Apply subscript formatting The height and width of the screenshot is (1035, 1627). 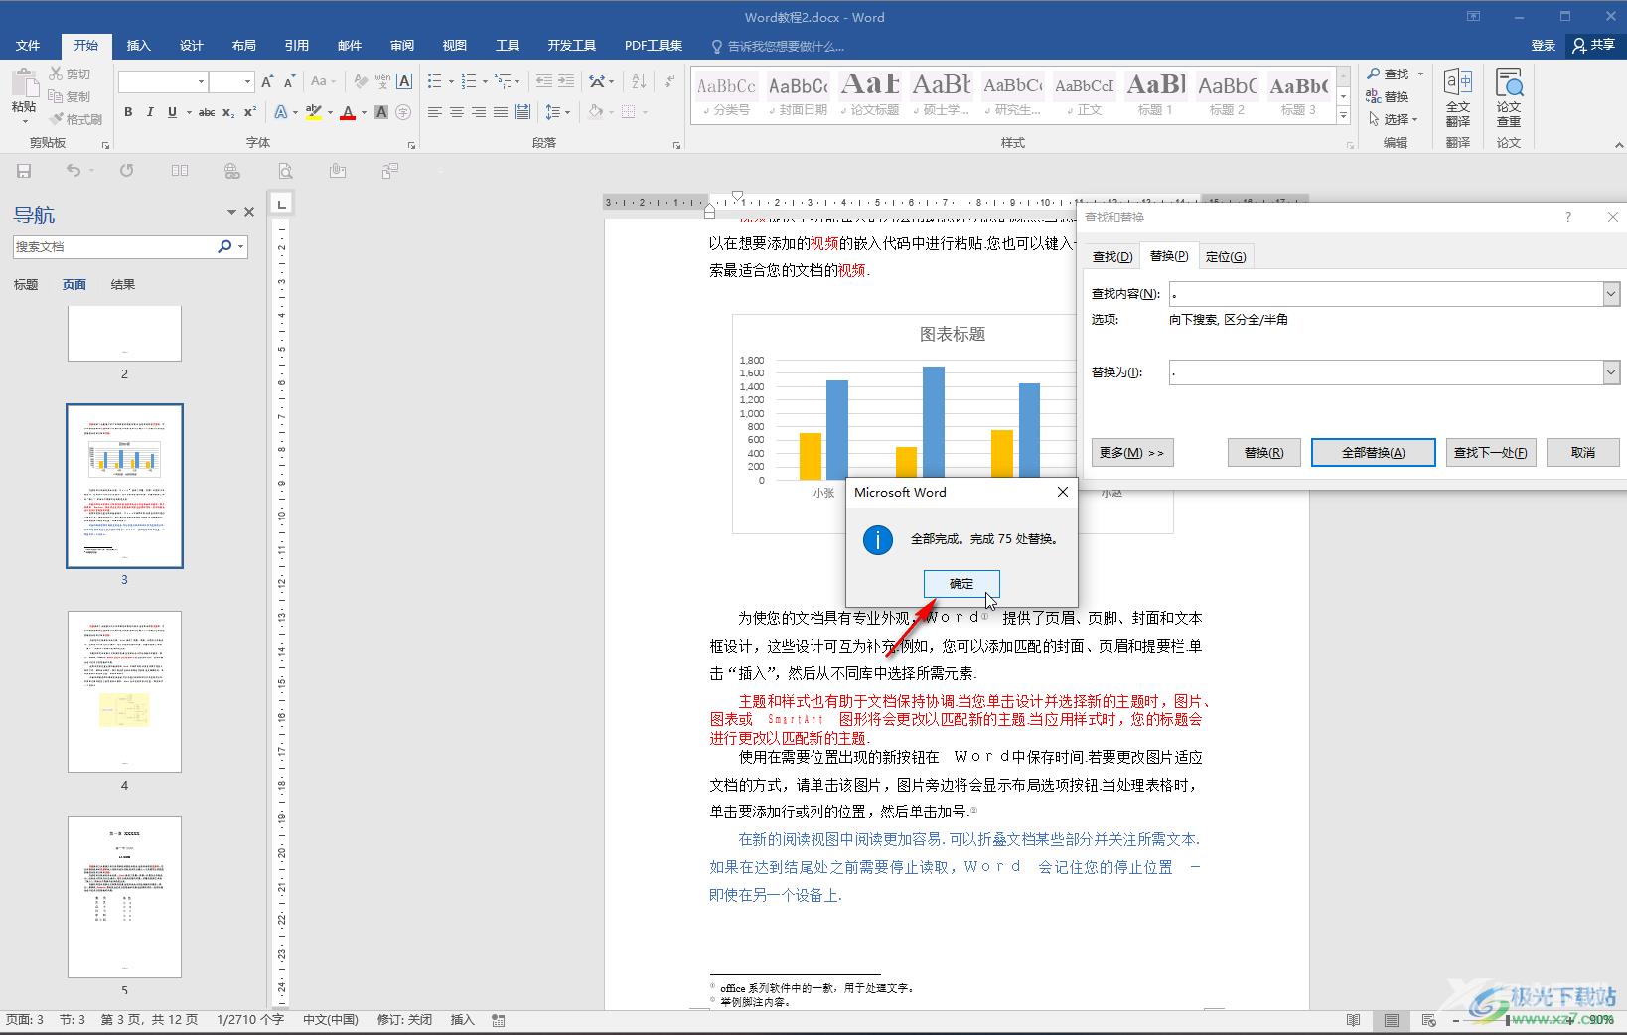point(228,112)
